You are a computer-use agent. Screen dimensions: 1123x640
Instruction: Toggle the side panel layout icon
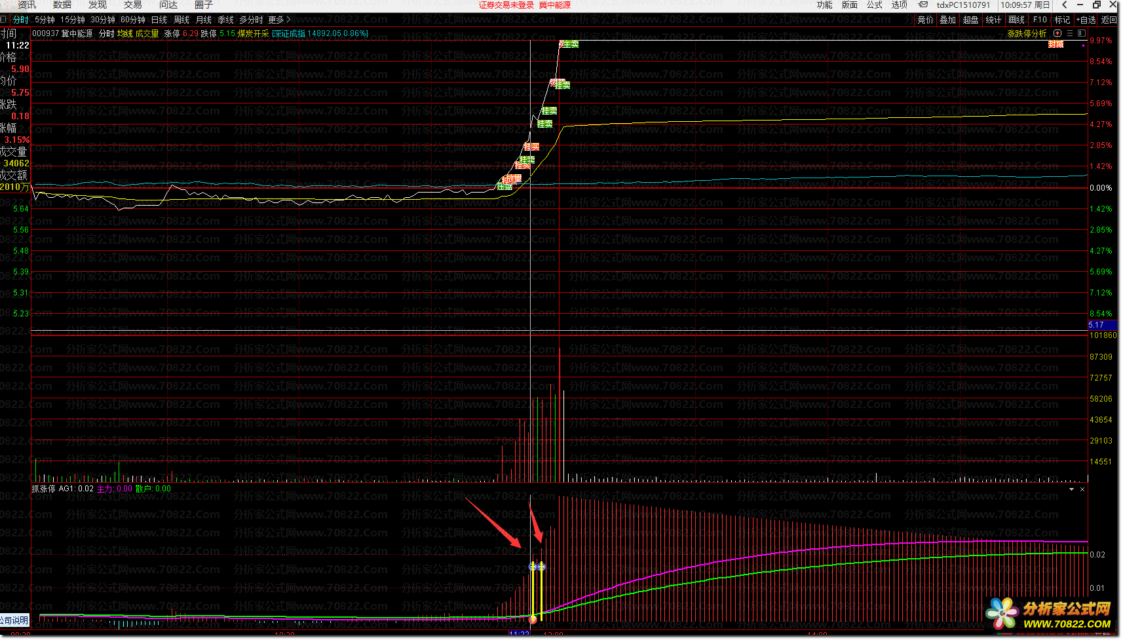1082,33
